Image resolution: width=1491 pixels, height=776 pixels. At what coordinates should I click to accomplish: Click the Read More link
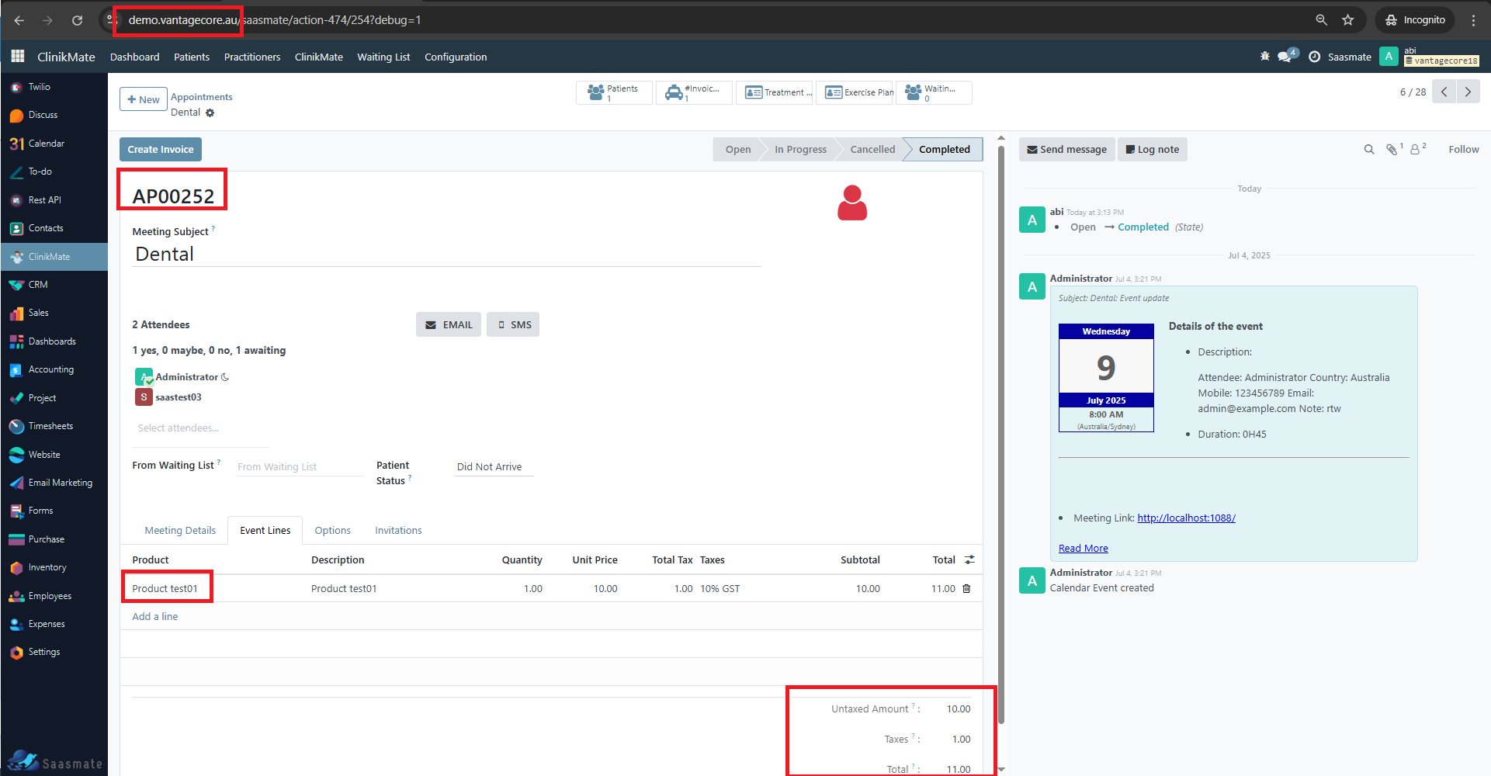coord(1083,549)
